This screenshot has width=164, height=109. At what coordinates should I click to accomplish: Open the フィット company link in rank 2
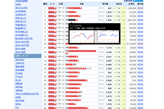pos(71,12)
